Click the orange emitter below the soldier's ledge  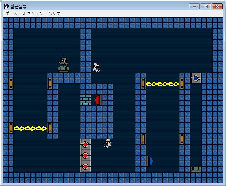pos(50,84)
